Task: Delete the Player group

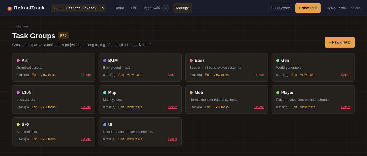Action: 346,107
